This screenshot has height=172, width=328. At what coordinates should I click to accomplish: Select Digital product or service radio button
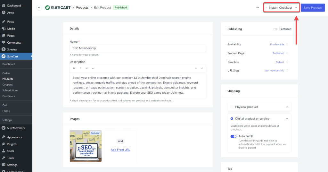coord(232,119)
